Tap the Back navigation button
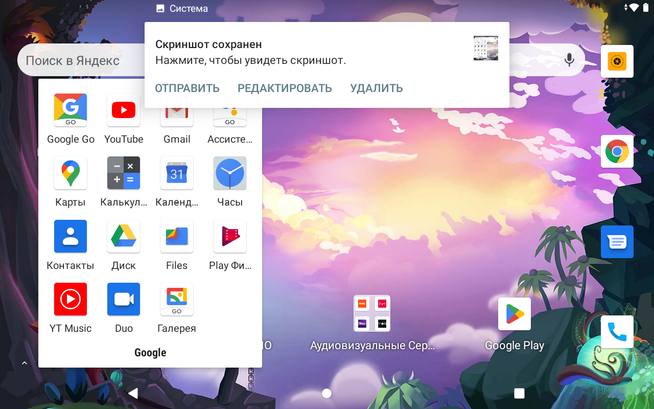The height and width of the screenshot is (409, 654). (133, 393)
